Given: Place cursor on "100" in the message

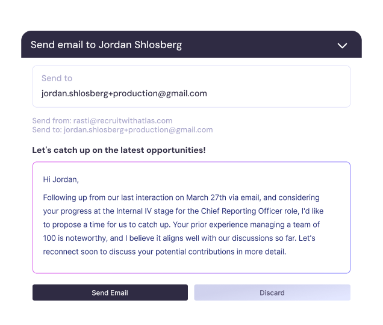Looking at the screenshot, I should 49,238.
